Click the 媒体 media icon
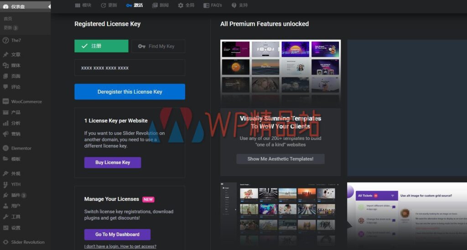 5,65
